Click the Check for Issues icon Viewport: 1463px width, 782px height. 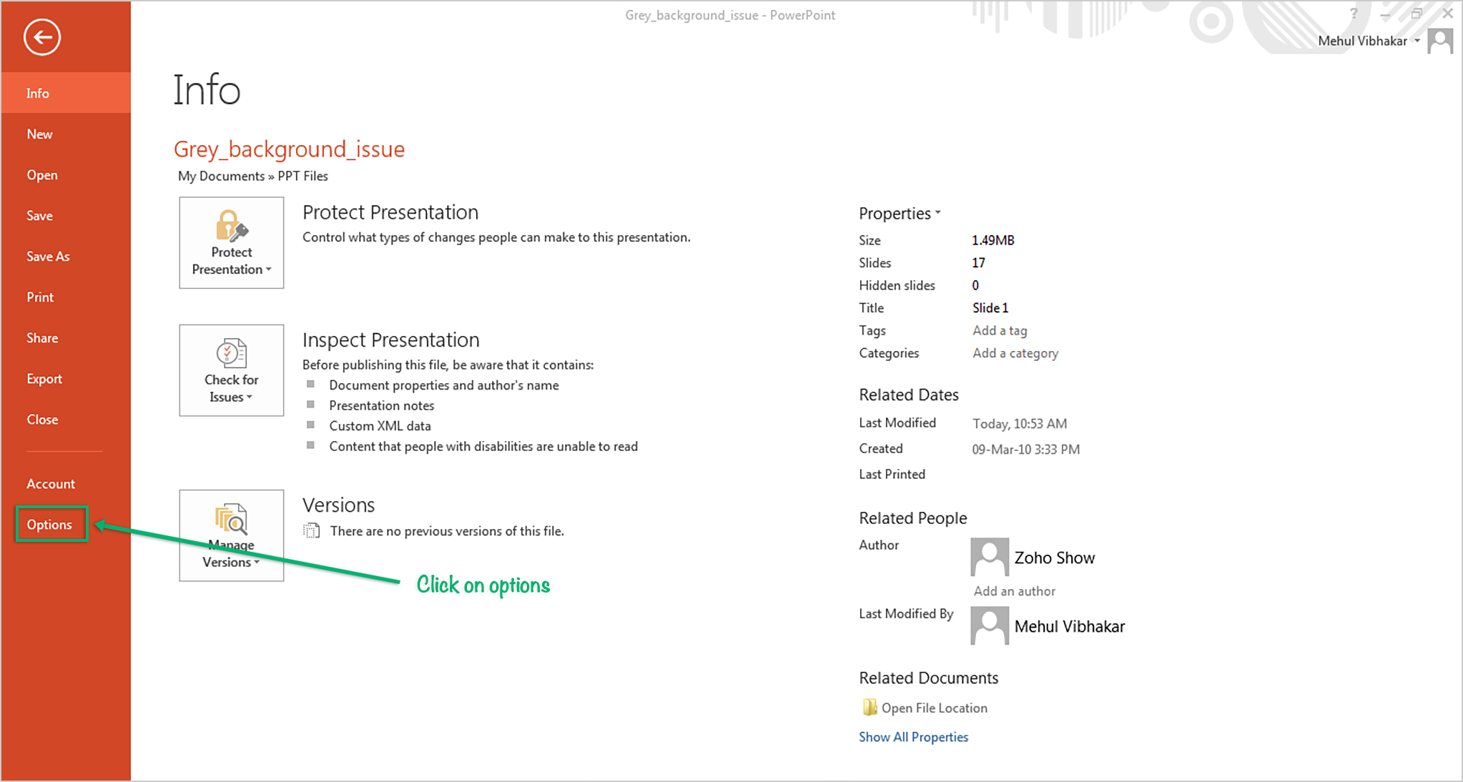click(231, 353)
